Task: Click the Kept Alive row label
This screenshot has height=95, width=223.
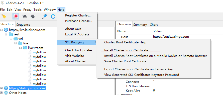Action: pos(133,91)
